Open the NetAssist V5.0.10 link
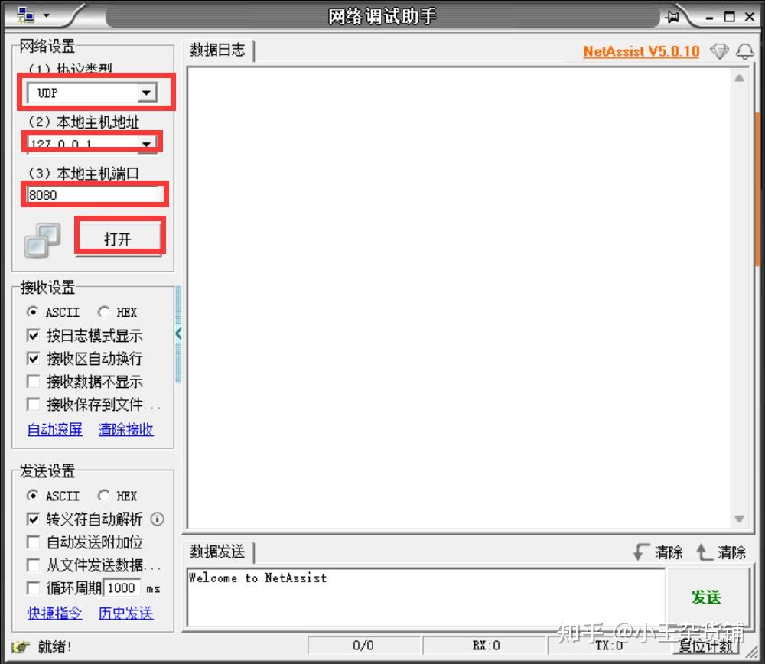 pyautogui.click(x=641, y=51)
